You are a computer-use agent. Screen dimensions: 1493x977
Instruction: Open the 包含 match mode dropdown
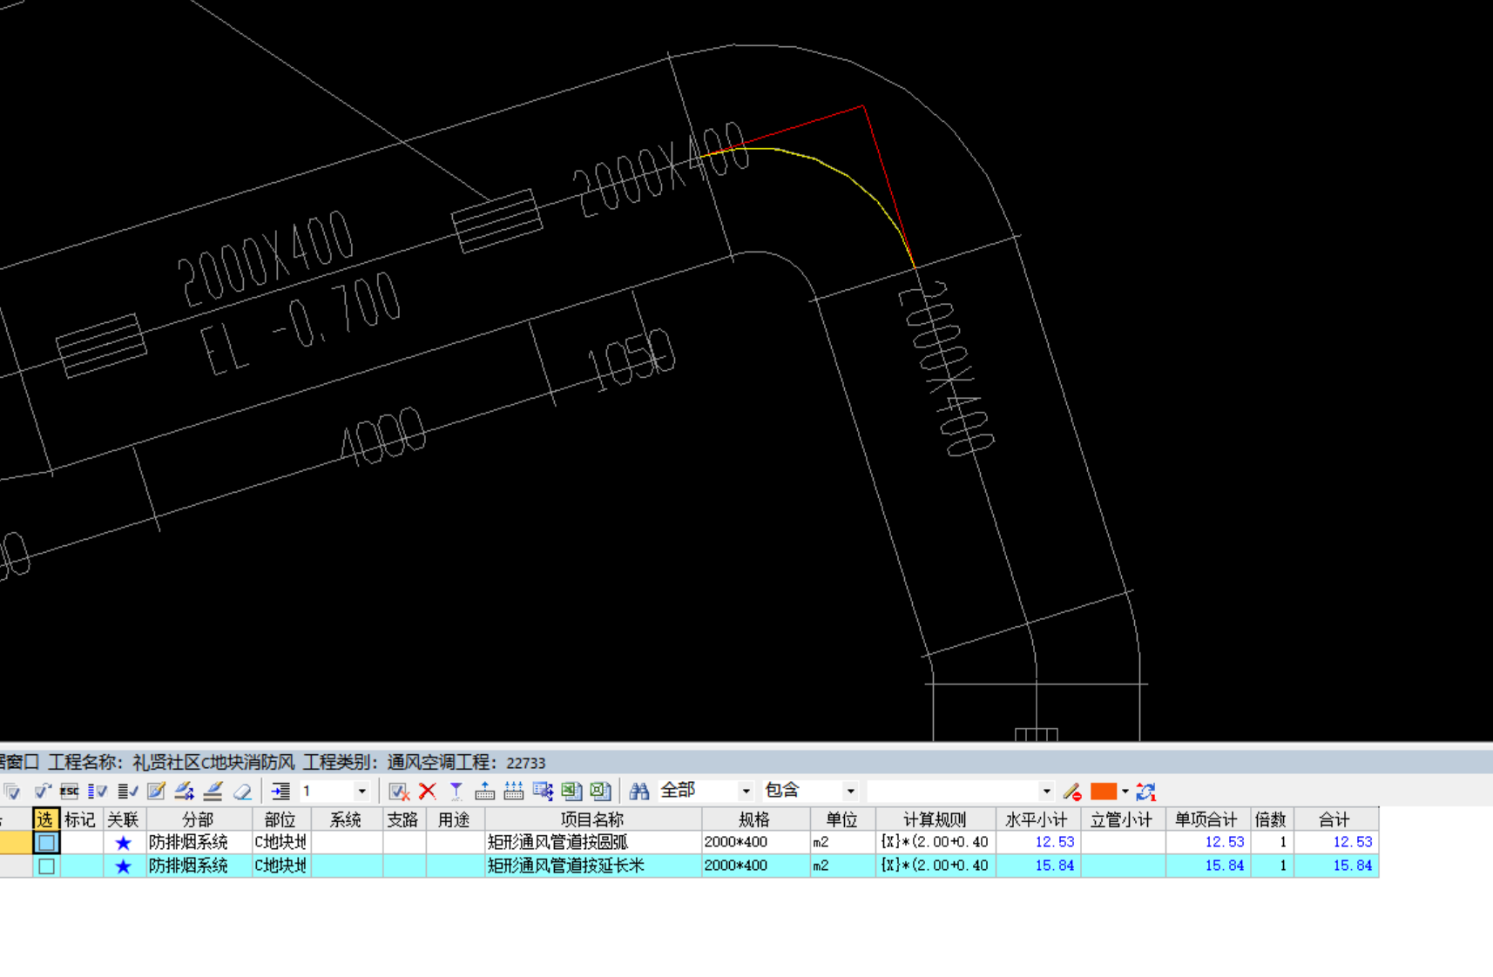(x=850, y=792)
